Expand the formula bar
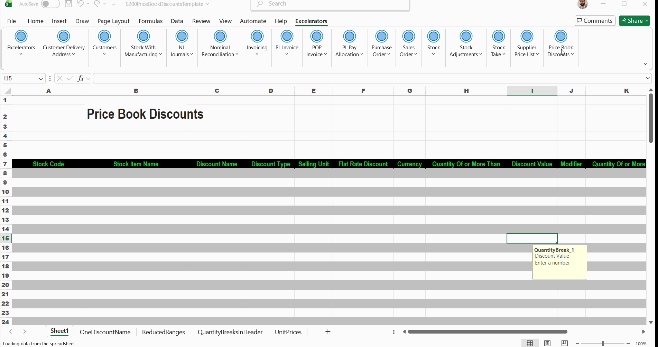 pos(647,78)
